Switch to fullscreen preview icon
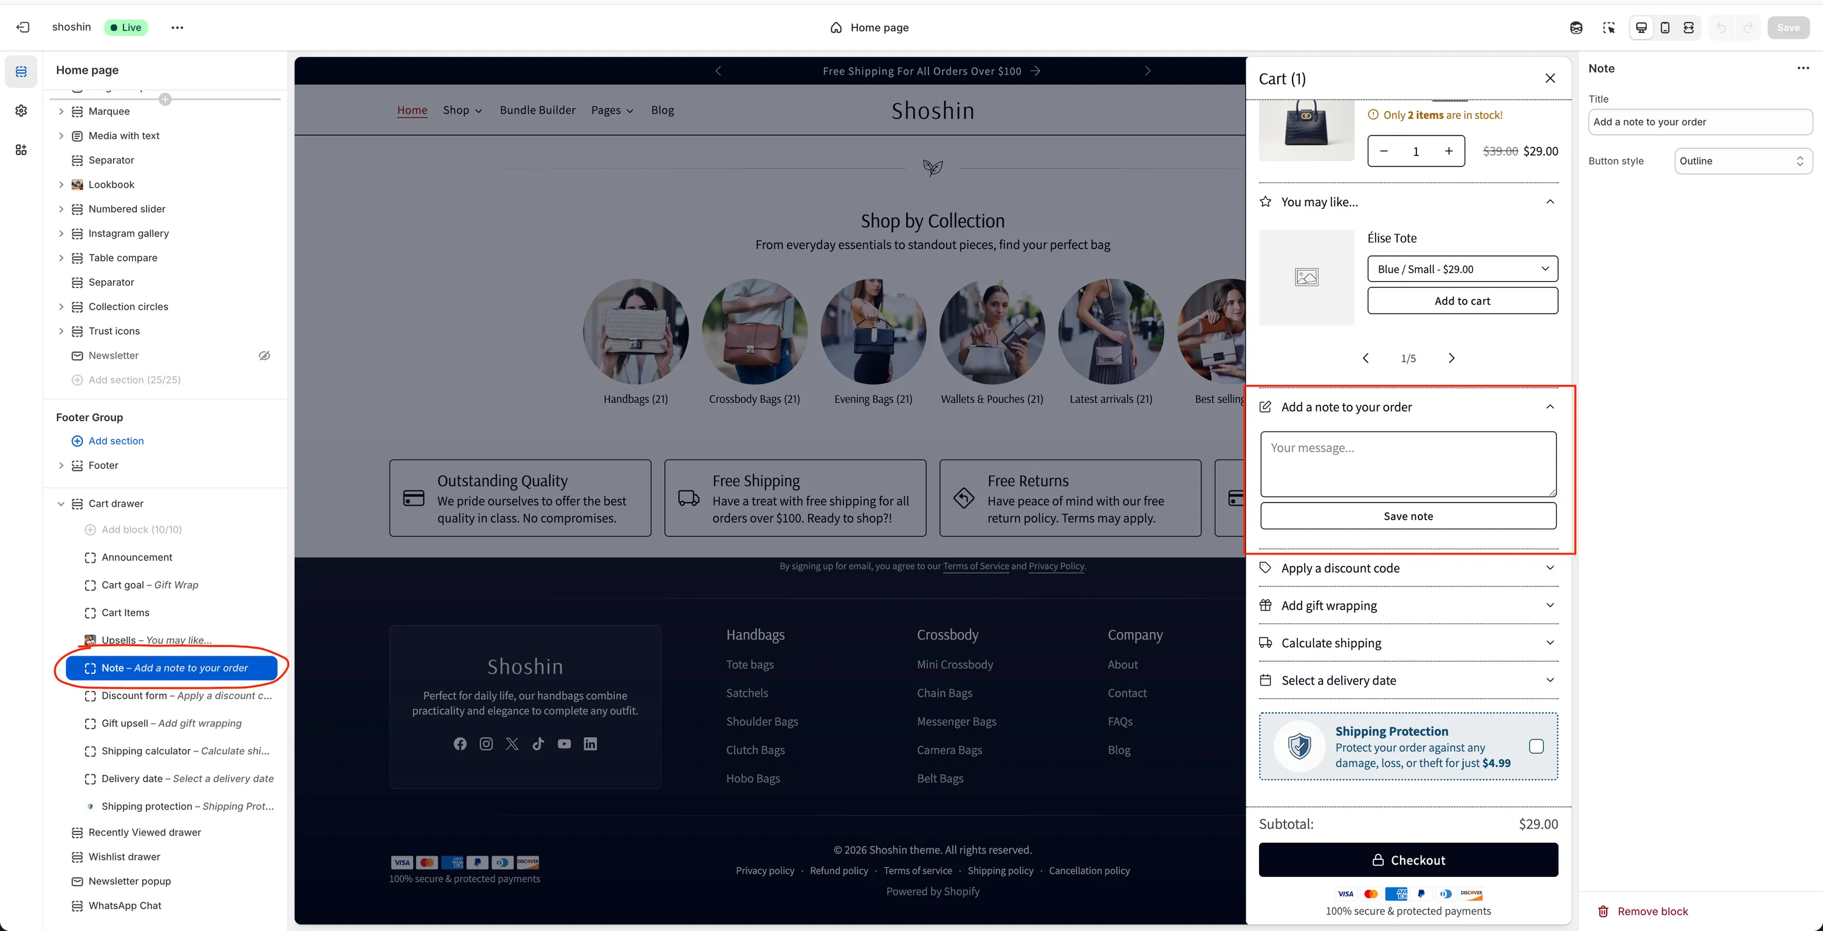The image size is (1823, 931). 1689,27
